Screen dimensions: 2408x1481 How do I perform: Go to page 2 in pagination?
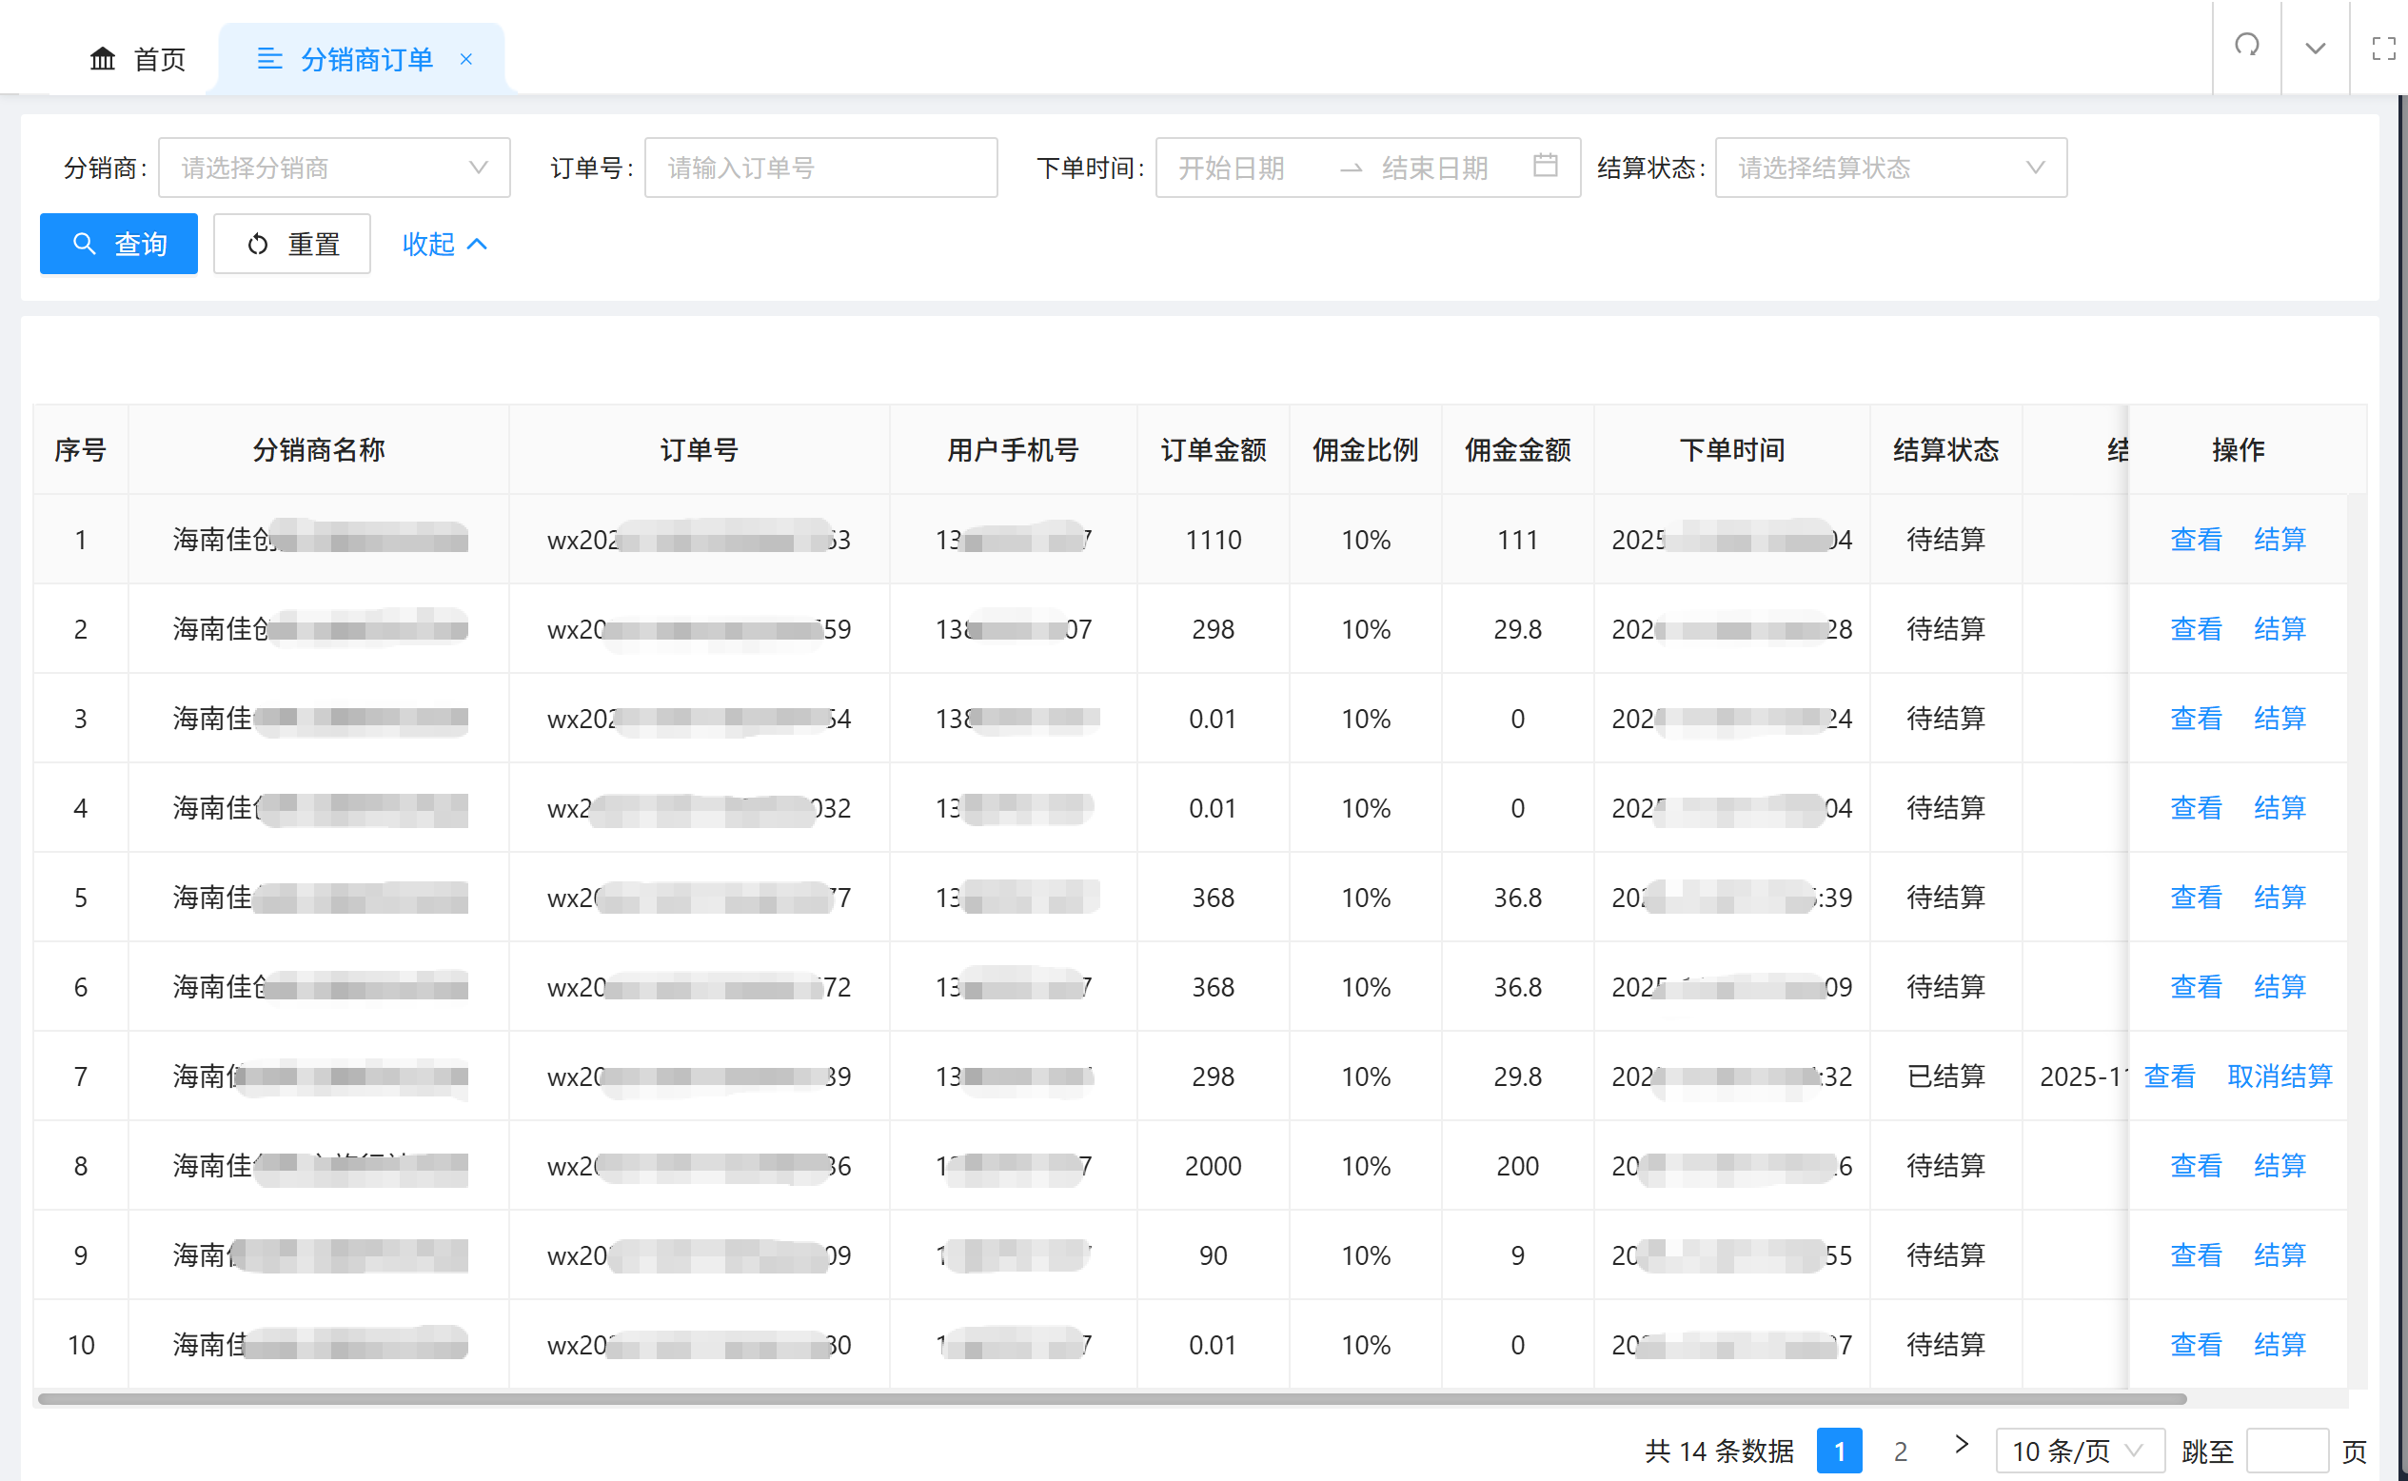[x=1901, y=1451]
